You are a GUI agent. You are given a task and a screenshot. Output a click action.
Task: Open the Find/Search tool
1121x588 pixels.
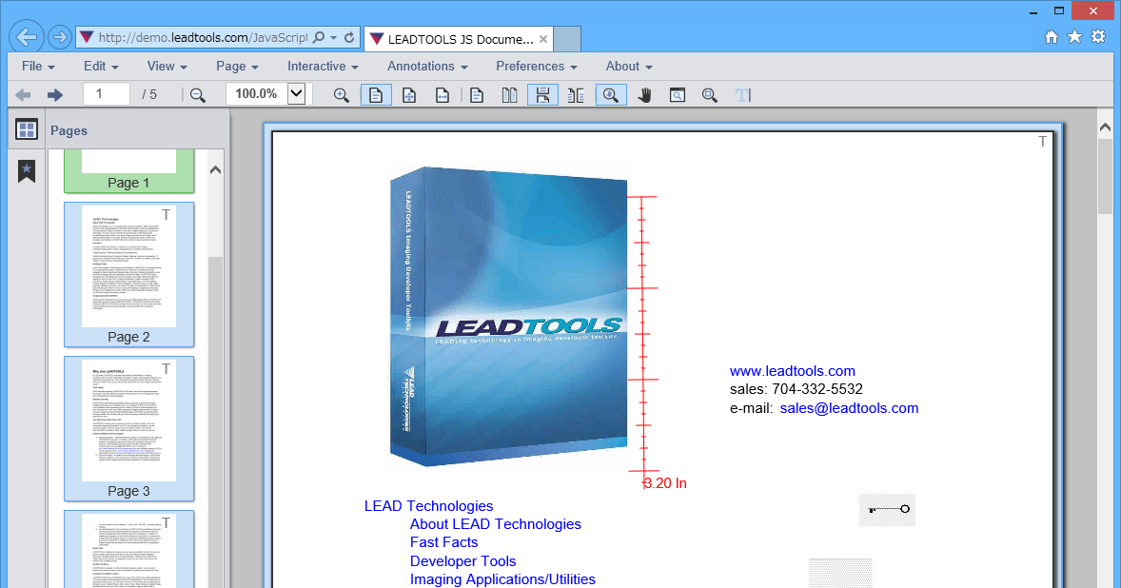677,94
